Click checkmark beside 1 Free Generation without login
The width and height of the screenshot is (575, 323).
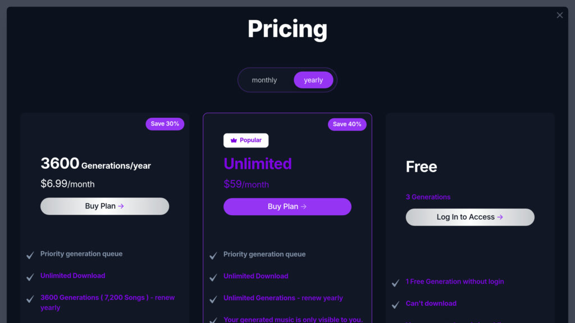(x=396, y=283)
